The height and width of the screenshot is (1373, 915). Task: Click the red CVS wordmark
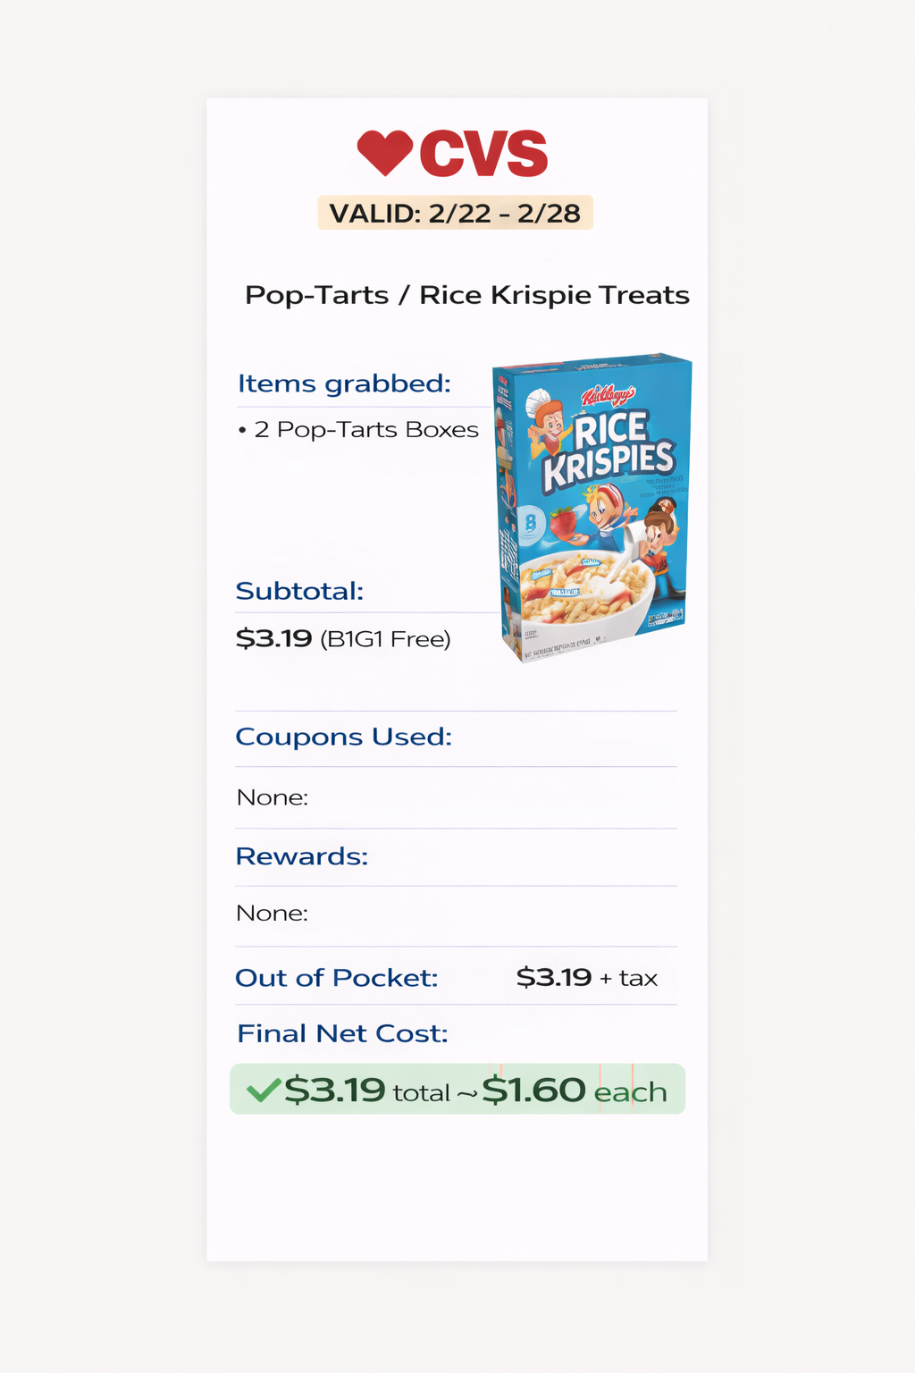tap(483, 154)
